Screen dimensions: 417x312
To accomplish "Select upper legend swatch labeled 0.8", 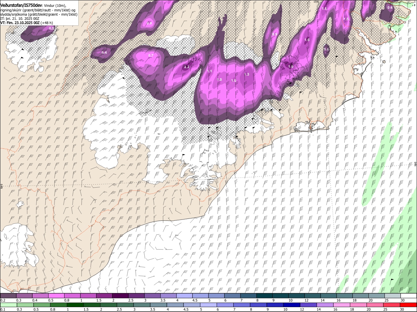I will click(72, 296).
